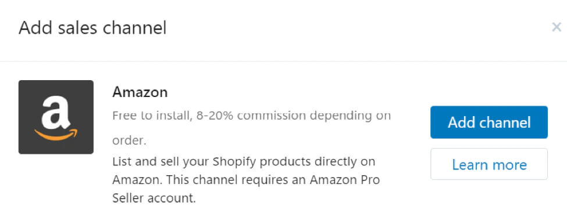Select the Amazon channel name heading

[x=140, y=92]
